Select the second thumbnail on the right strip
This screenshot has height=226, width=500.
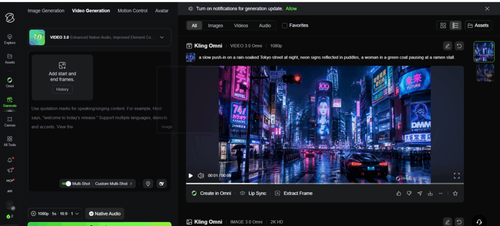point(485,73)
